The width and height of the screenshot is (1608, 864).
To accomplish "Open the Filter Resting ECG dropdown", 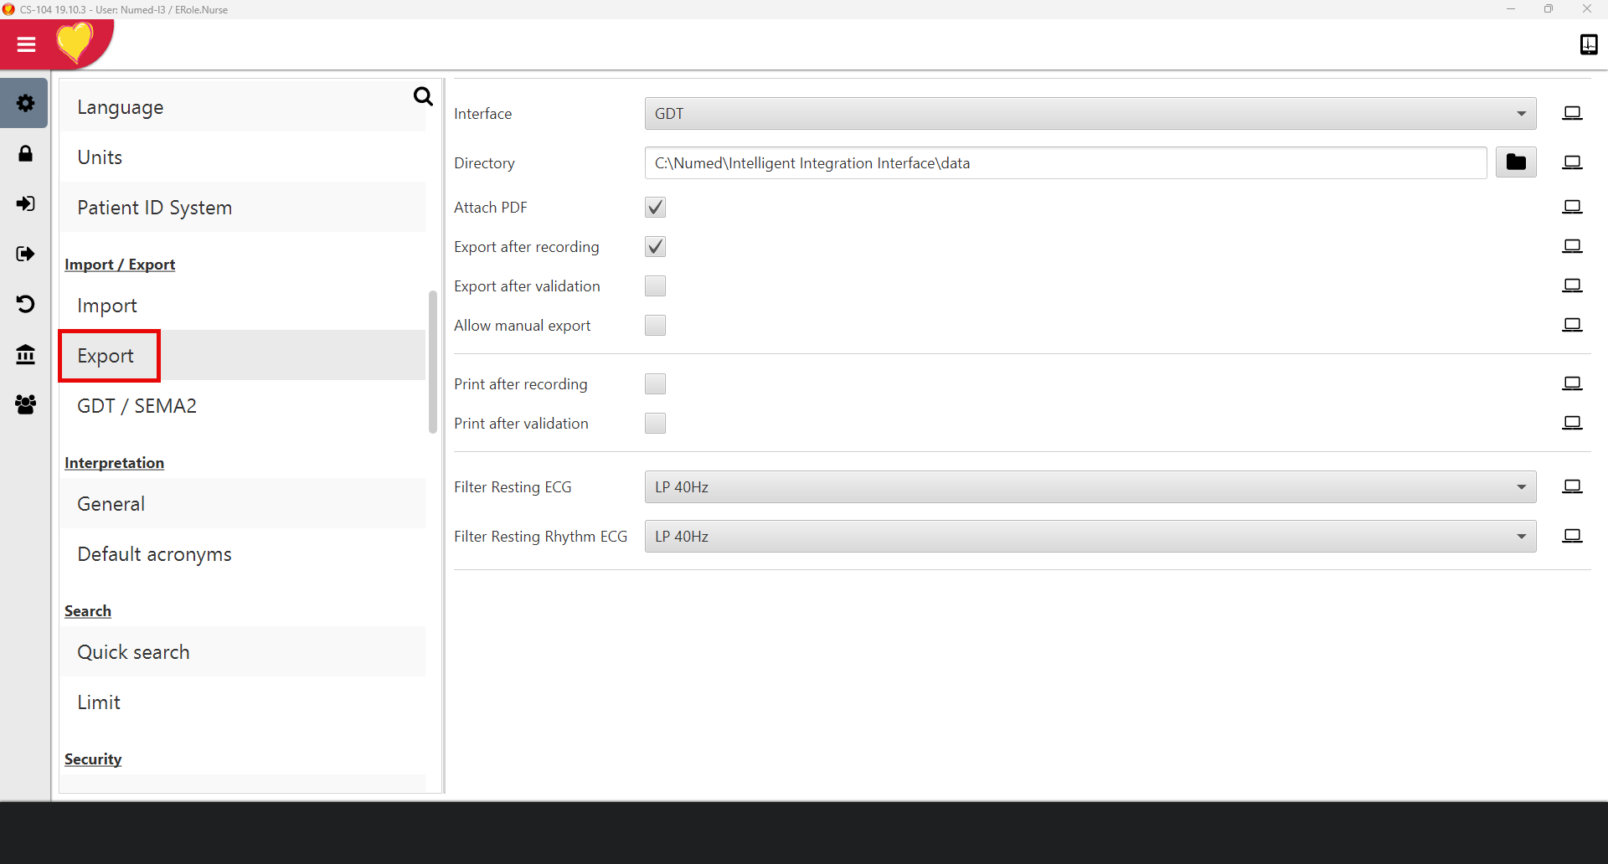I will coord(1090,487).
